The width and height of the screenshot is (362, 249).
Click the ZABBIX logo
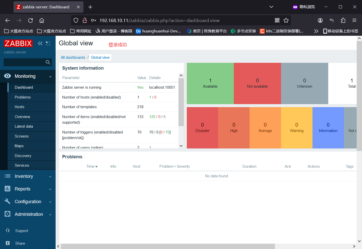click(18, 43)
